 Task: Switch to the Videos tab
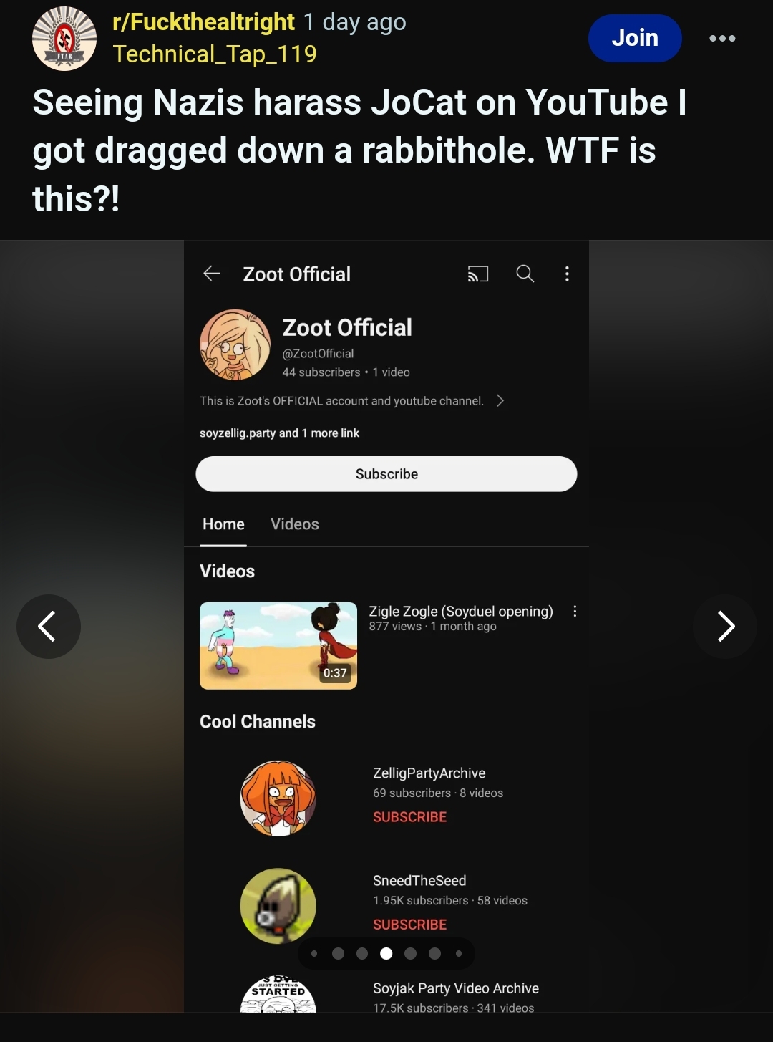(x=295, y=524)
